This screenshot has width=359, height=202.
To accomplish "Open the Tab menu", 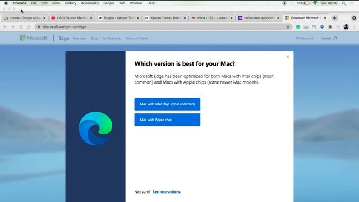I will click(122, 3).
